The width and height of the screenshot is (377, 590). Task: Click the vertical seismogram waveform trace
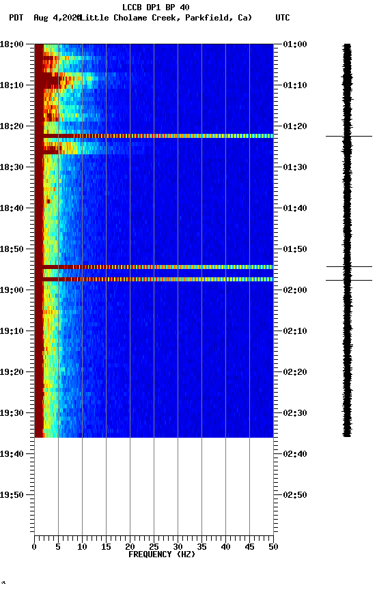(347, 240)
